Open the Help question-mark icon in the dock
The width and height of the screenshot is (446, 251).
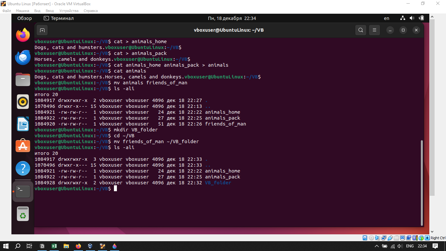pyautogui.click(x=23, y=169)
